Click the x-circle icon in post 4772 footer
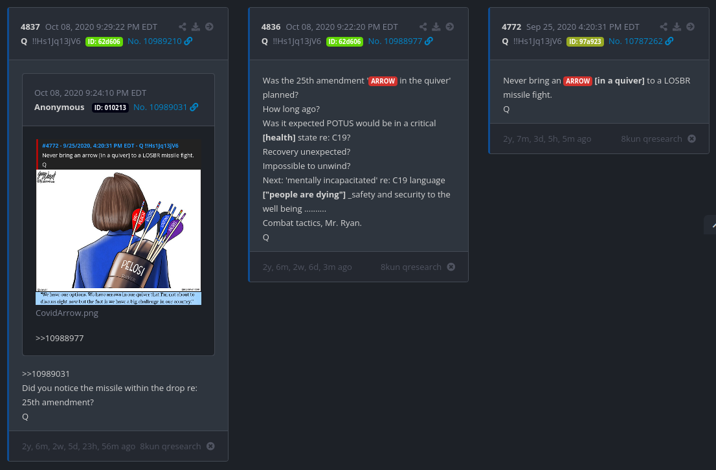716x470 pixels. tap(692, 139)
